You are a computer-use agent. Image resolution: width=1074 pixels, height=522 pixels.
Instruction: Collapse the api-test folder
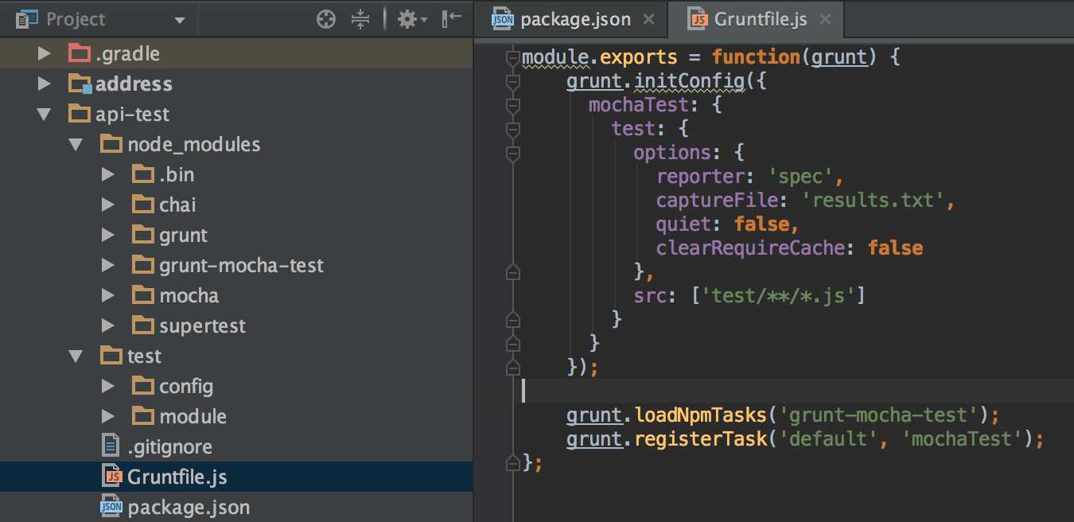(x=44, y=115)
